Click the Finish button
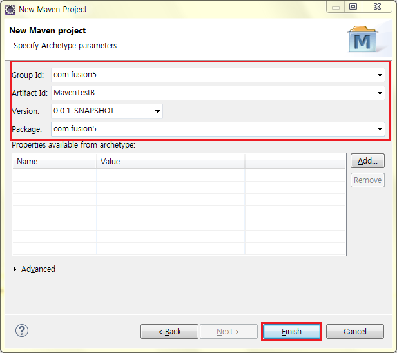The width and height of the screenshot is (397, 353). 291,332
